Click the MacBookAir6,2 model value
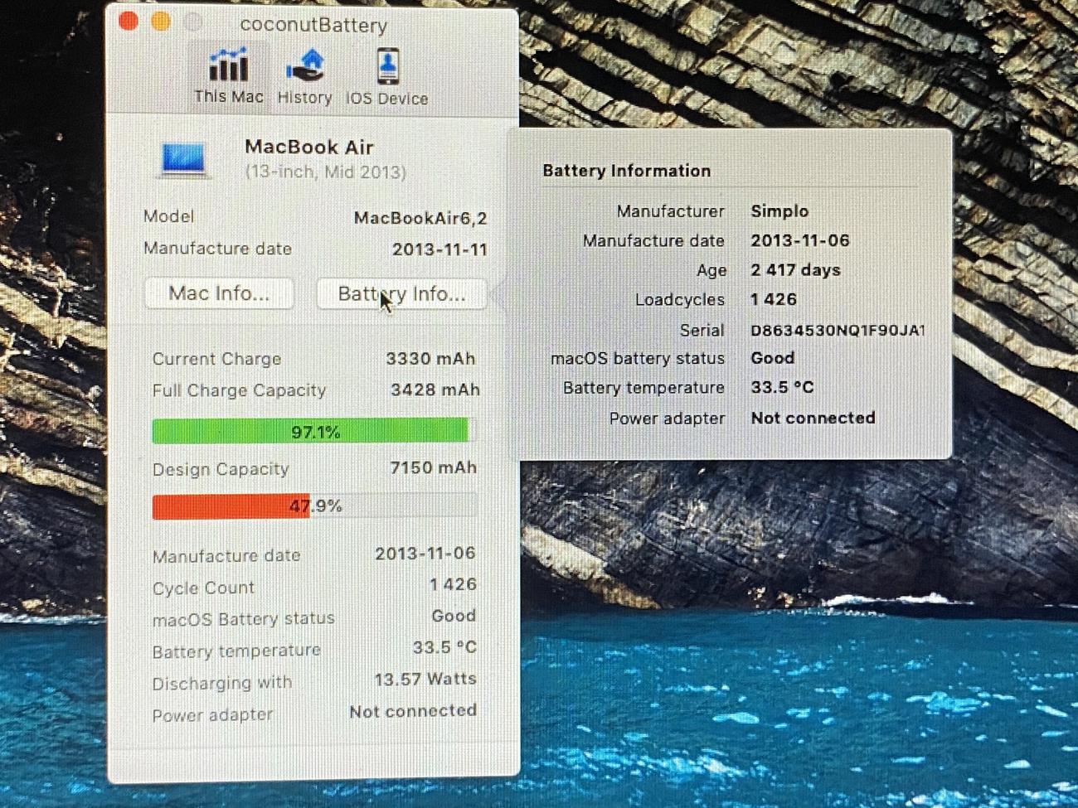This screenshot has height=808, width=1078. [420, 218]
